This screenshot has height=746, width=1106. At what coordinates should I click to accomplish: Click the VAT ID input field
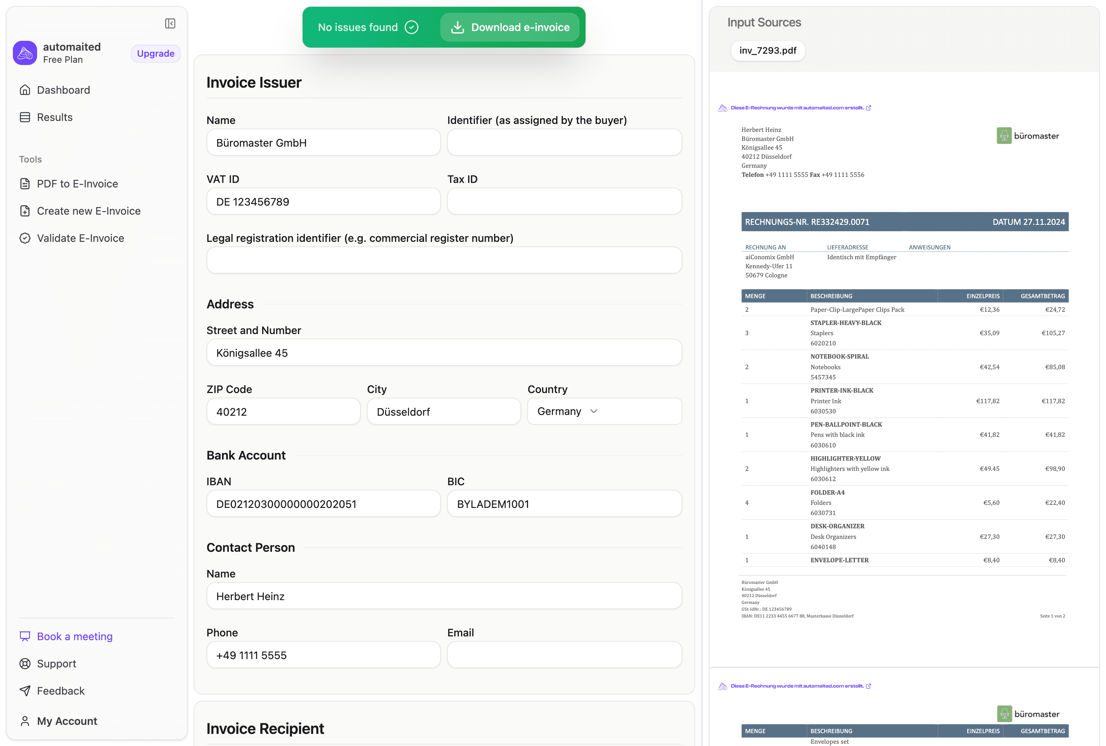pos(323,201)
